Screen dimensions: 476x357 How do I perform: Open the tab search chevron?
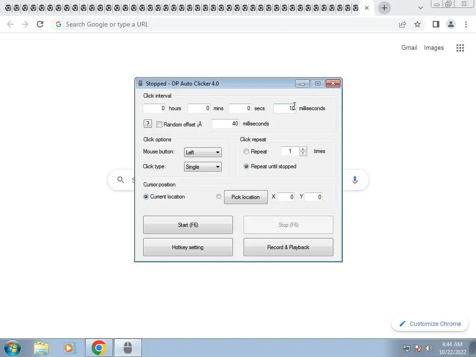coord(420,8)
